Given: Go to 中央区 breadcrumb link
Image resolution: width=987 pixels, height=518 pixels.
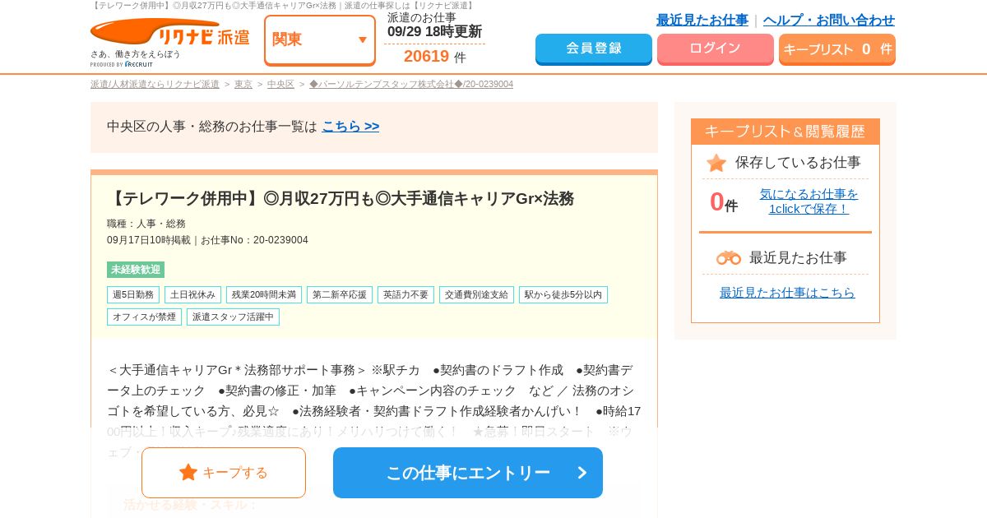Looking at the screenshot, I should click(280, 84).
